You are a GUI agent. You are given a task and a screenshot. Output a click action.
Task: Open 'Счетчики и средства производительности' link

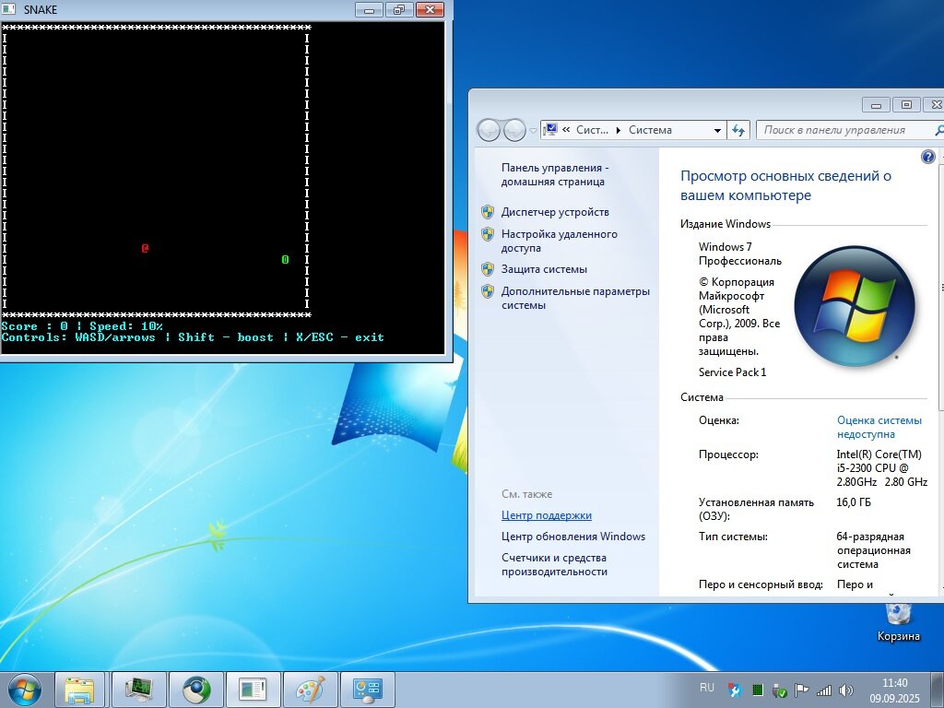(x=554, y=565)
